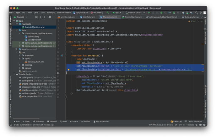This screenshot has width=216, height=138.
Task: Open the Problems tool window
Action: coord(39,121)
